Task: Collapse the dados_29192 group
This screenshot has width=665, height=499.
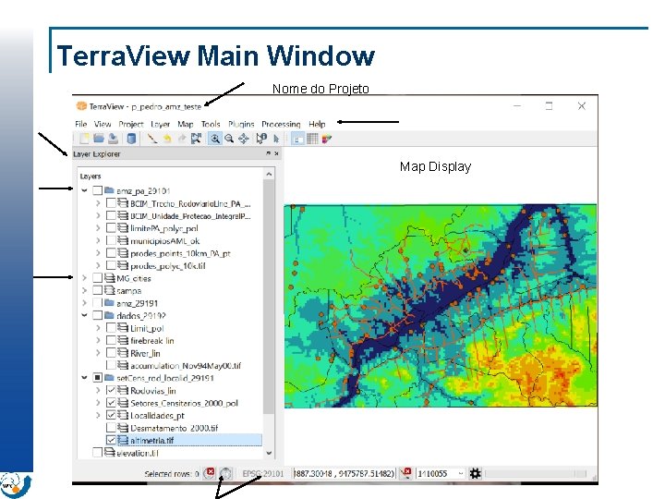Action: (84, 315)
